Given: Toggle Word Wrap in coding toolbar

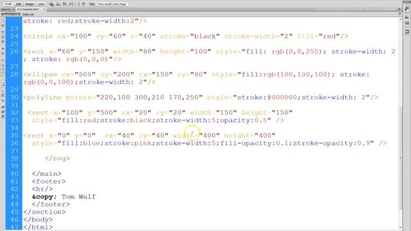Looking at the screenshot, I should click(x=3, y=70).
